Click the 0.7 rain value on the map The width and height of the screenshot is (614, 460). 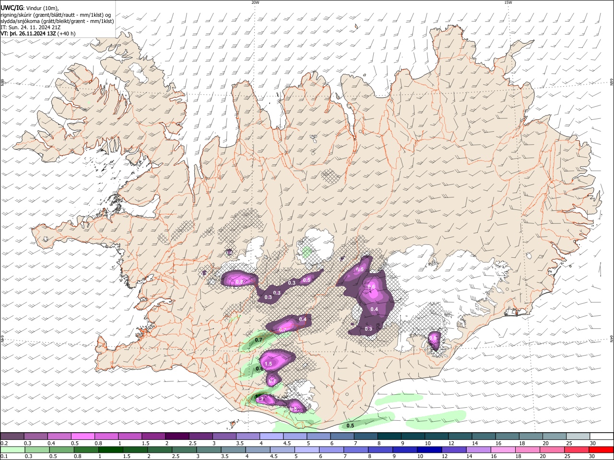click(x=259, y=340)
